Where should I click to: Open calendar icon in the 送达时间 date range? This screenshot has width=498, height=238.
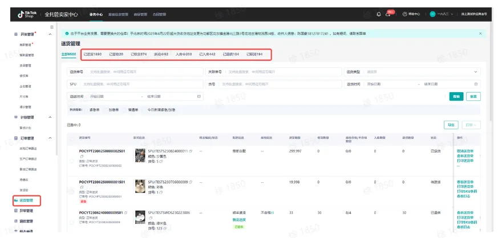pyautogui.click(x=199, y=96)
